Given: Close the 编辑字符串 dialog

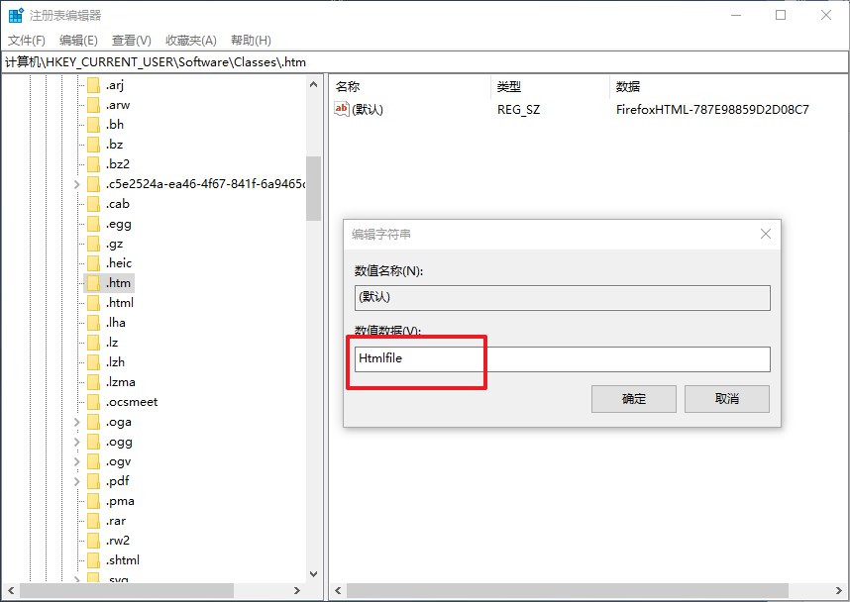Looking at the screenshot, I should click(x=766, y=234).
